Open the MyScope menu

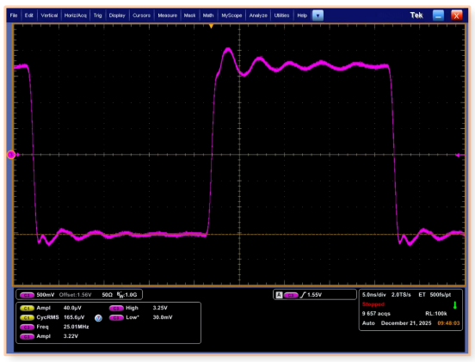point(231,15)
